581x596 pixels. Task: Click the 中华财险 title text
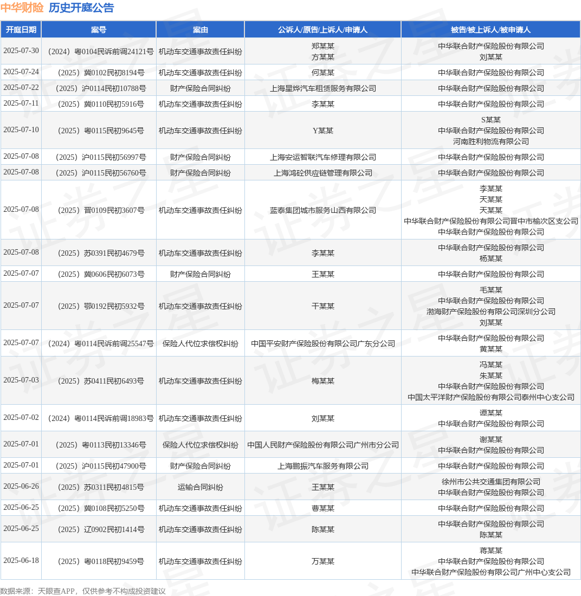(x=22, y=8)
